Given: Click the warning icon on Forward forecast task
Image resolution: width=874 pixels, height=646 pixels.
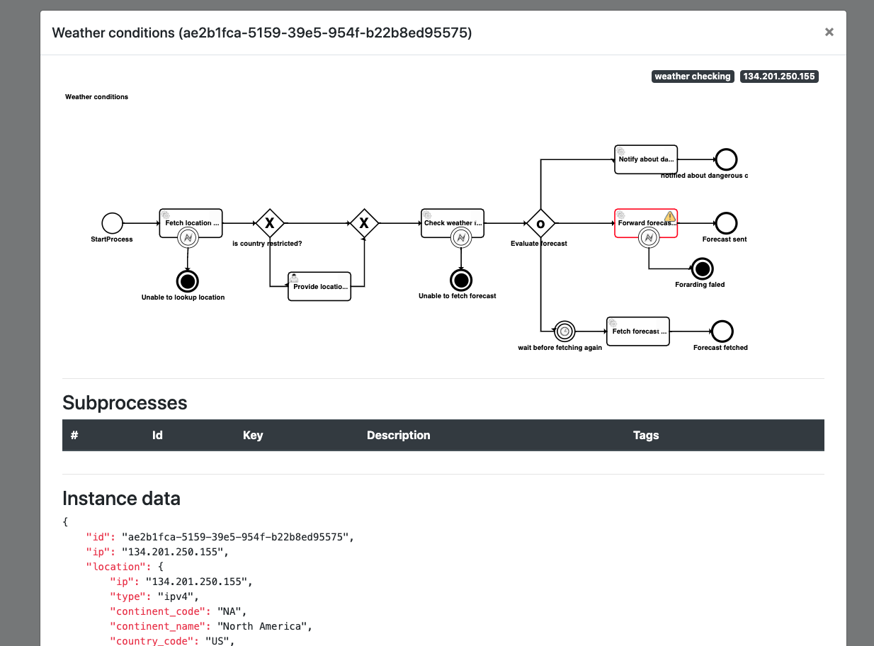Looking at the screenshot, I should pyautogui.click(x=670, y=216).
